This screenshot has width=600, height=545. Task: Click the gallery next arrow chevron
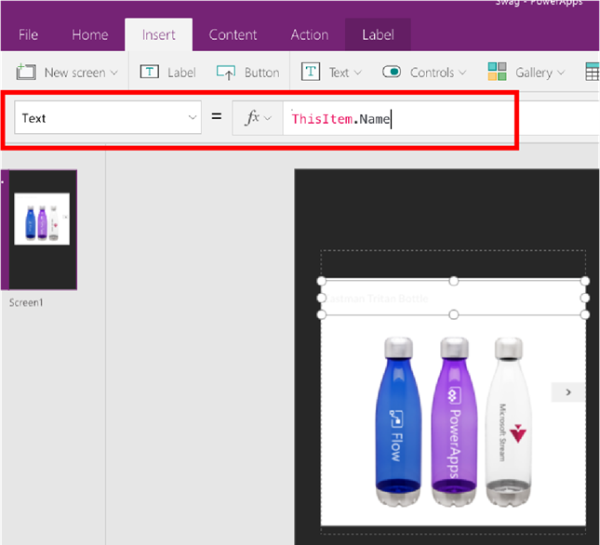point(568,392)
